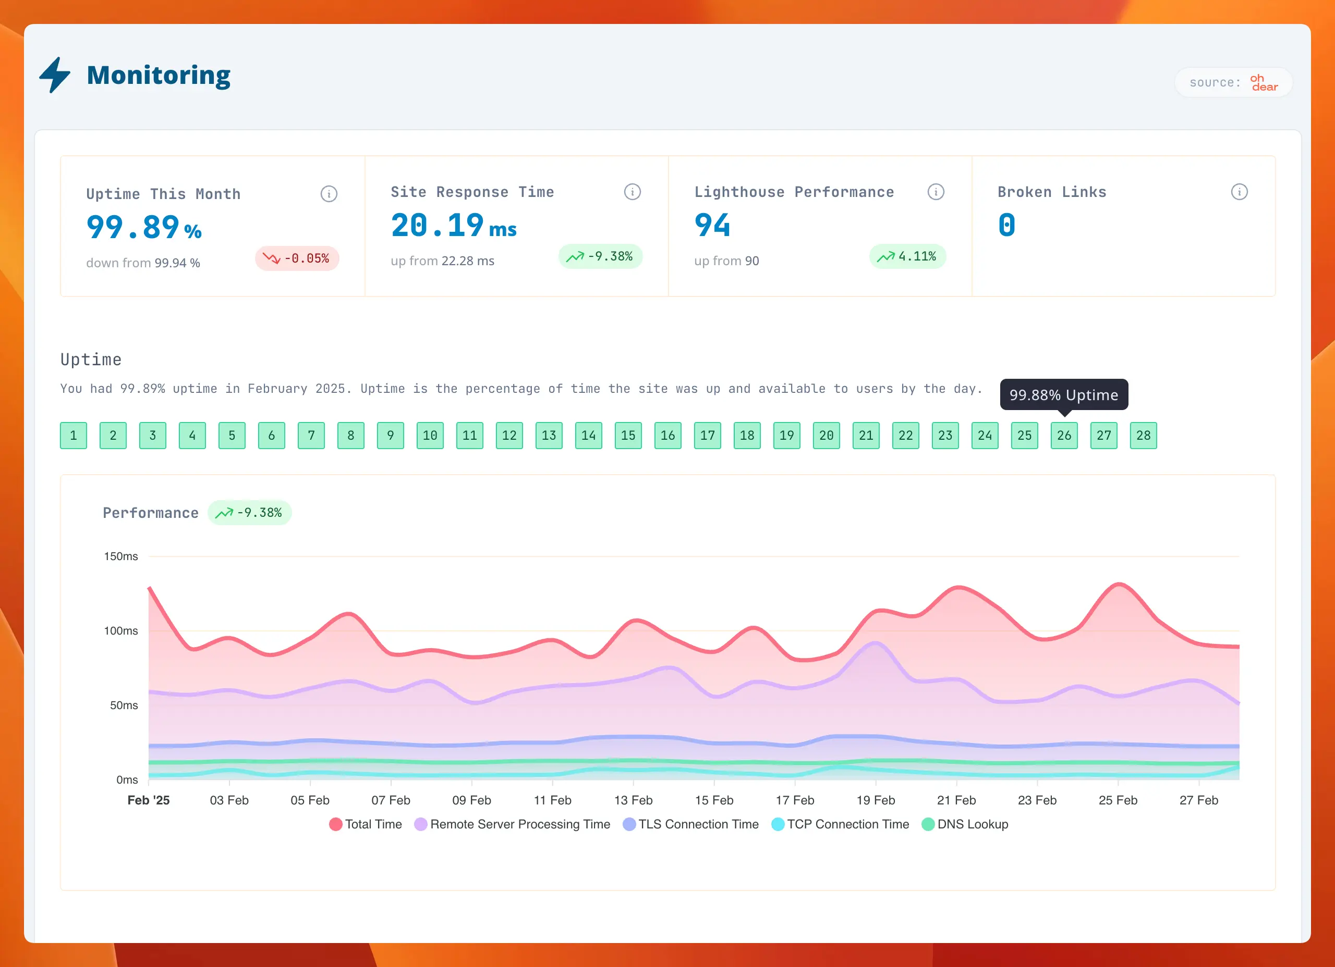Toggle Total Time series in chart legend
Image resolution: width=1335 pixels, height=967 pixels.
coord(366,824)
